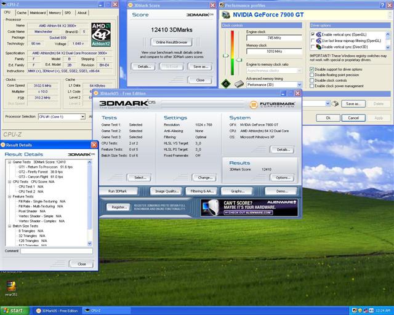394x315 pixels.
Task: Select the CPU tab in CPU-Z
Action: pos(7,12)
